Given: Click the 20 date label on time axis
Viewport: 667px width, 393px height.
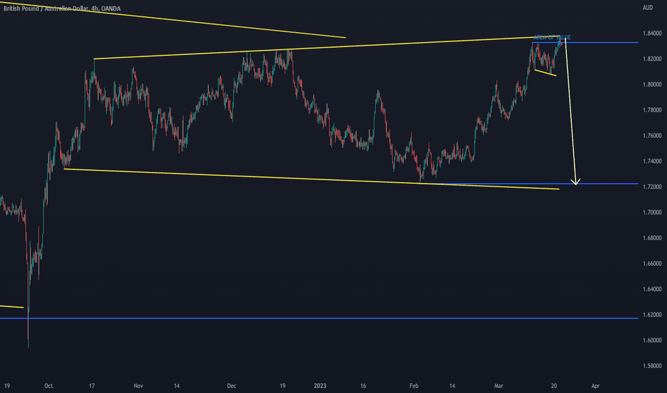Looking at the screenshot, I should pyautogui.click(x=554, y=386).
